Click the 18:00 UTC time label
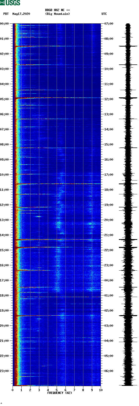 109,190
